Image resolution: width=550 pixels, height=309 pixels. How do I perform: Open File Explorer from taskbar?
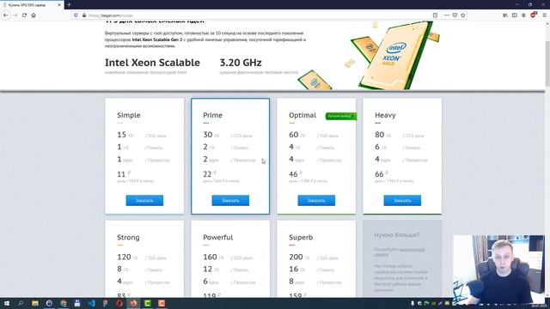coord(35,303)
